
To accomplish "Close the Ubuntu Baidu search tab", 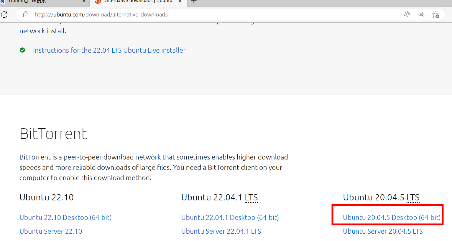I will pyautogui.click(x=84, y=1).
